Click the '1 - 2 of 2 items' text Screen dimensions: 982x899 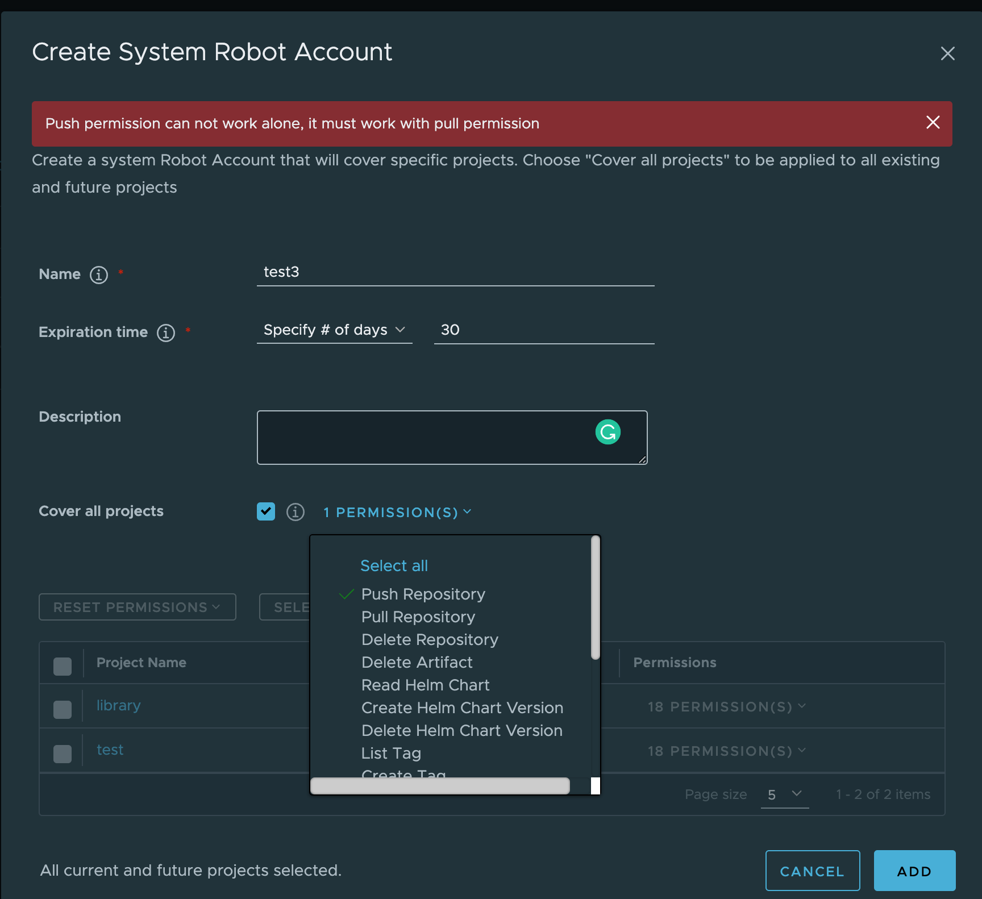click(883, 794)
